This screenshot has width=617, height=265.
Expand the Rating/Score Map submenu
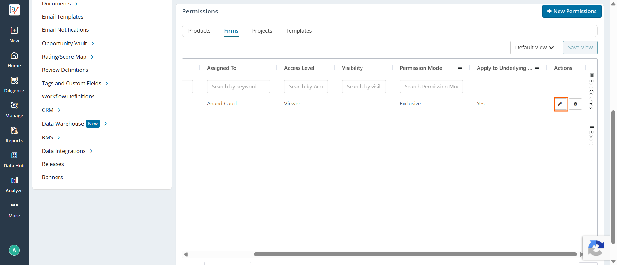92,57
